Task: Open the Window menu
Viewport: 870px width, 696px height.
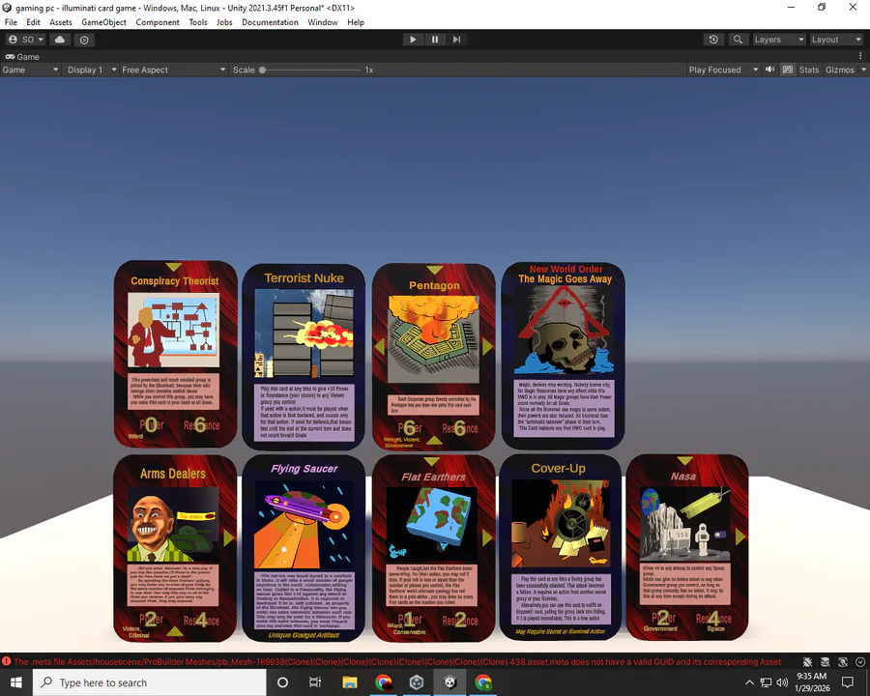Action: tap(322, 22)
